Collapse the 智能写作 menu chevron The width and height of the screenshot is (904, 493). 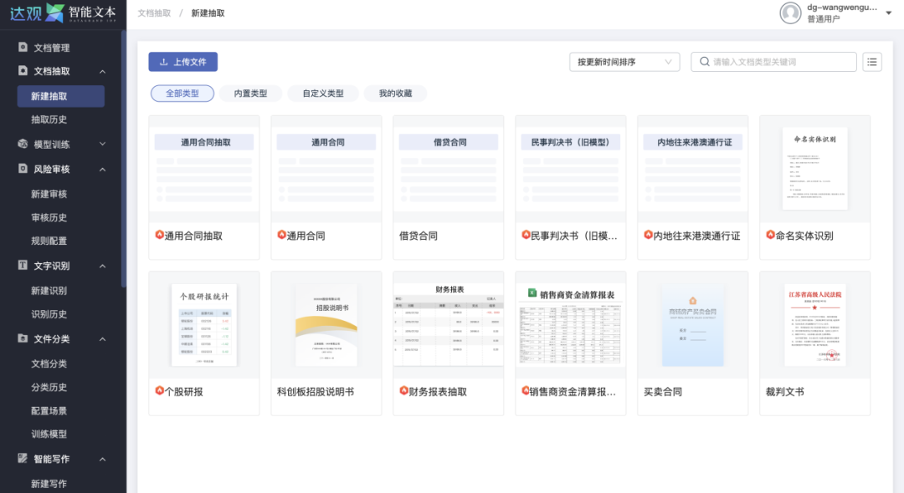[103, 459]
